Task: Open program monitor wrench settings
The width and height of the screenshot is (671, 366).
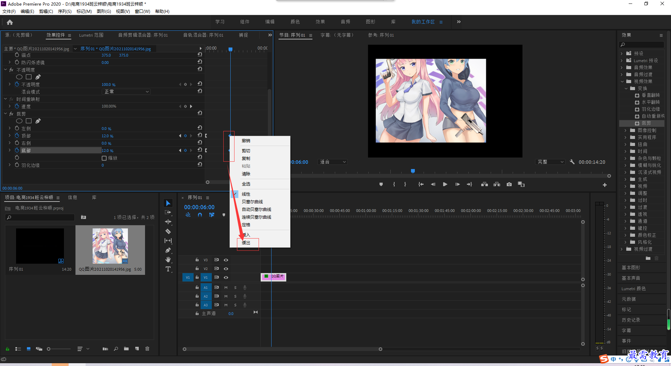Action: [572, 162]
